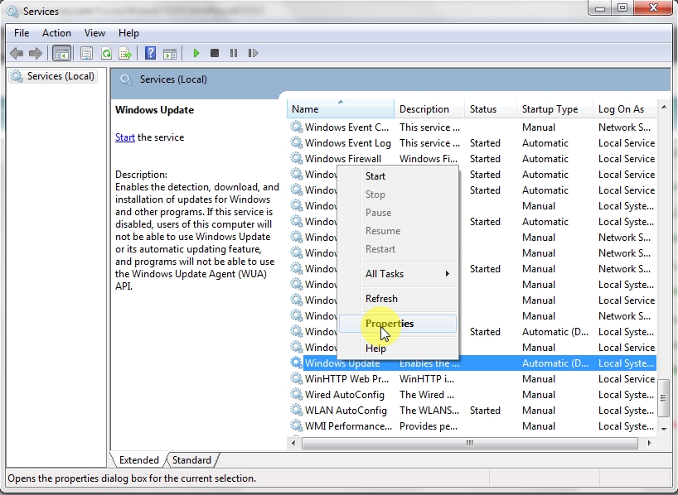Select the WLAN AutoConfig service name
The height and width of the screenshot is (495, 678).
(346, 411)
